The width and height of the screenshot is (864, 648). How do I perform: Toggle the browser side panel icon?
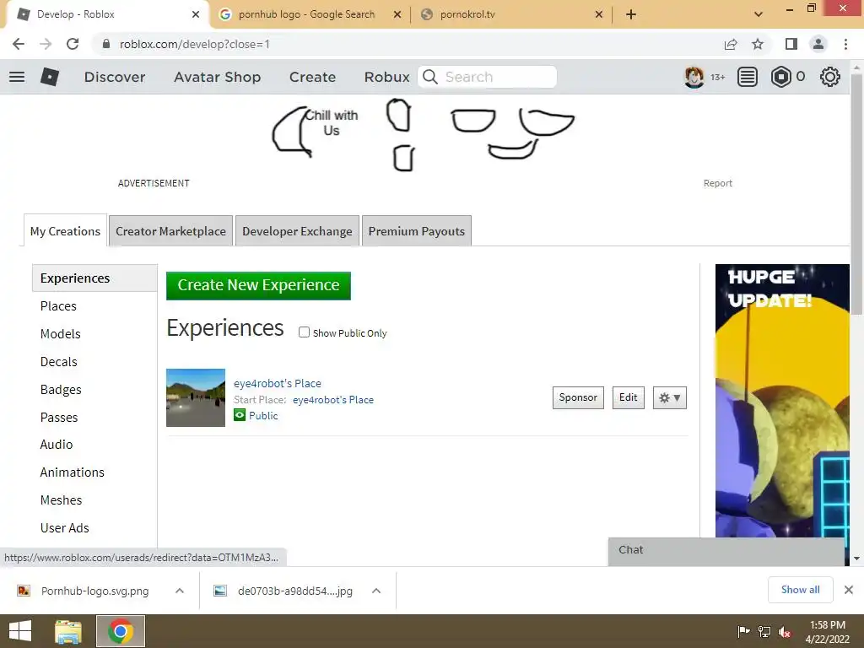pyautogui.click(x=791, y=44)
